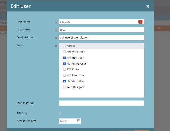Uncheck the API only User role
The height and width of the screenshot is (131, 170).
pyautogui.click(x=64, y=58)
